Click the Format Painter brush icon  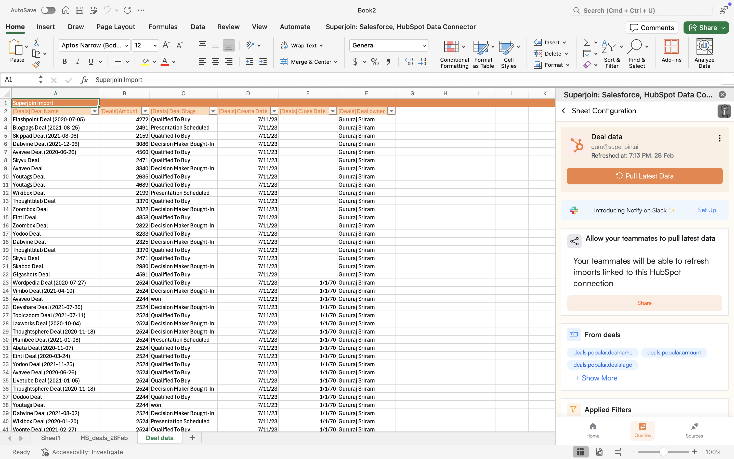(x=36, y=64)
